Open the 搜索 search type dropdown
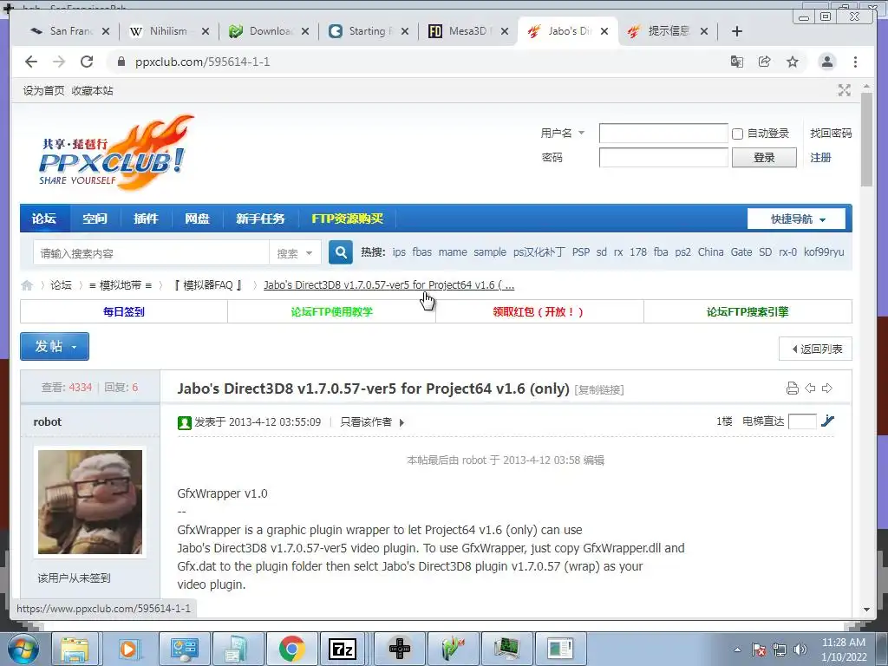Screen dimensions: 888x666 tap(294, 253)
